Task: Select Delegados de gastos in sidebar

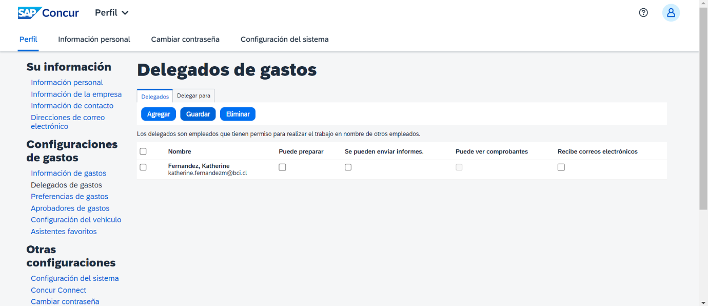Action: click(x=67, y=185)
